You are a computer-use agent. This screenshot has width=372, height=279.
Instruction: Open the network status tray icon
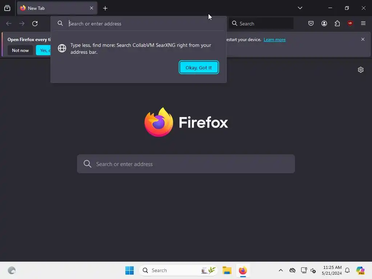pyautogui.click(x=304, y=270)
